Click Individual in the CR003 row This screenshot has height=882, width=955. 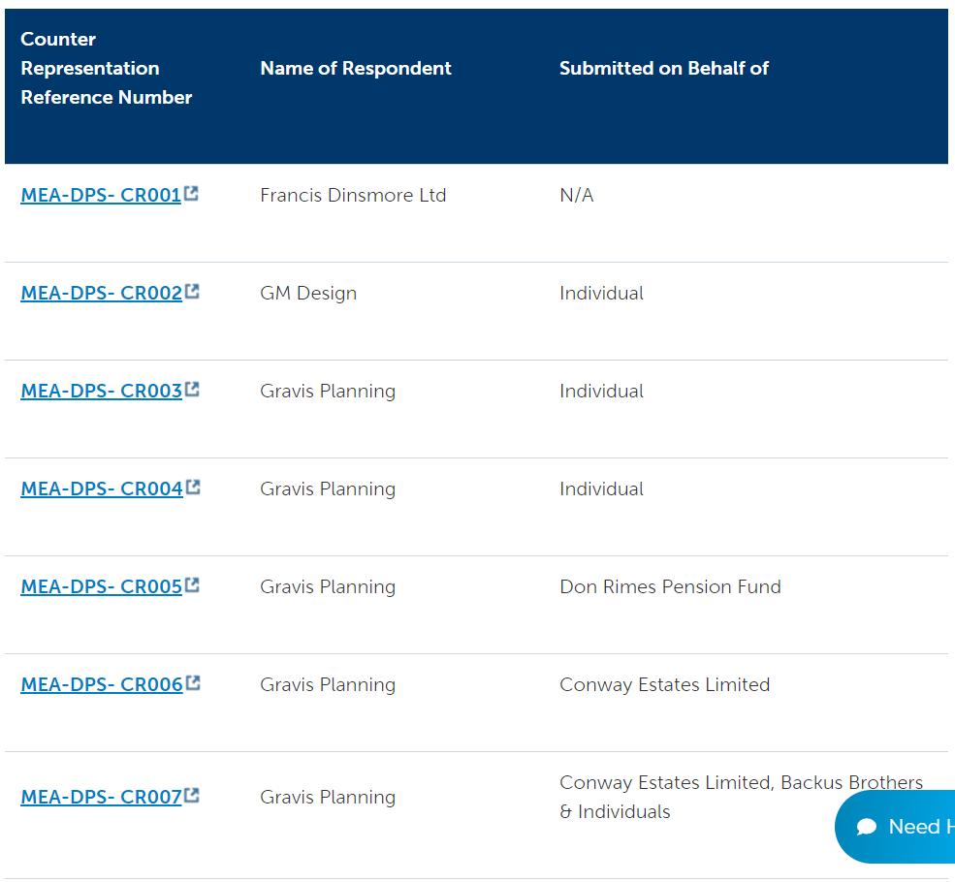(602, 391)
